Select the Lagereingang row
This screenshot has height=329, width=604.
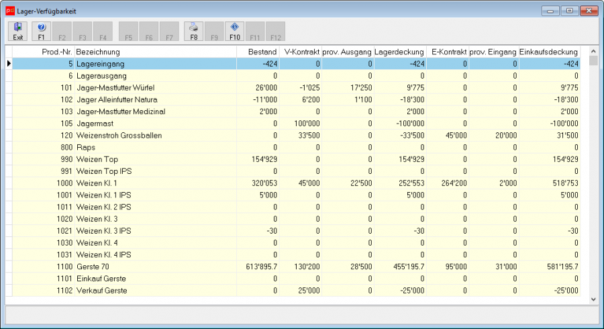296,64
